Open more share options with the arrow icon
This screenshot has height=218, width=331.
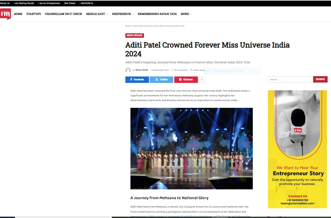[202, 80]
